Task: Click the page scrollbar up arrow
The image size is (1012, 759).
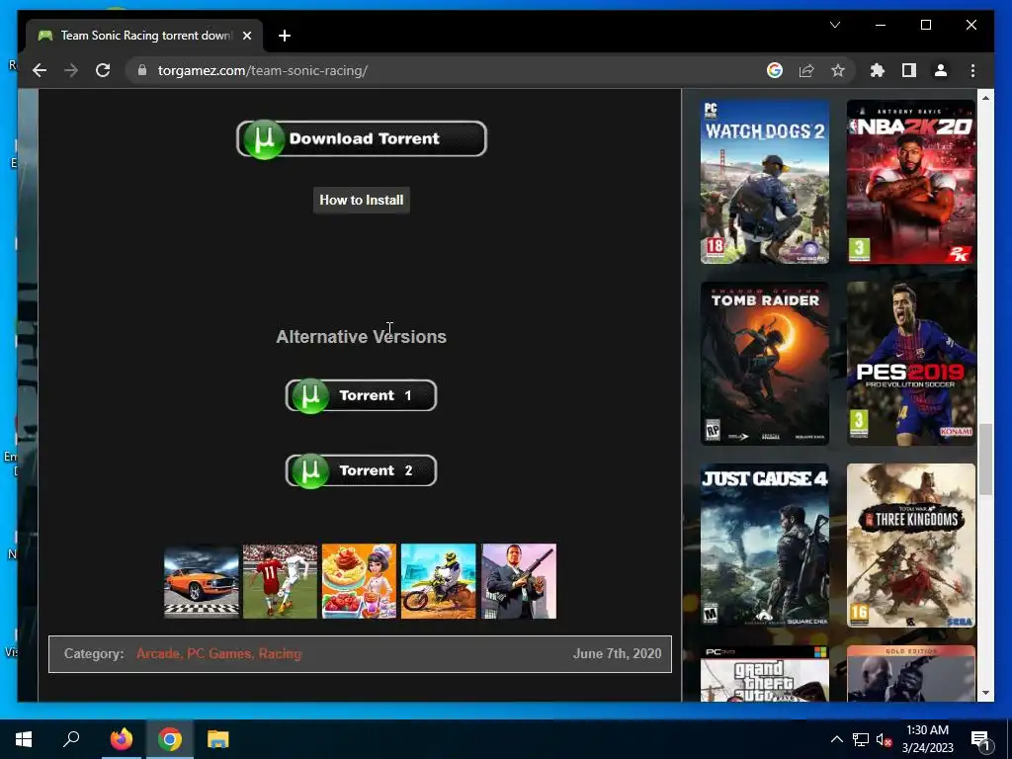Action: click(x=985, y=98)
